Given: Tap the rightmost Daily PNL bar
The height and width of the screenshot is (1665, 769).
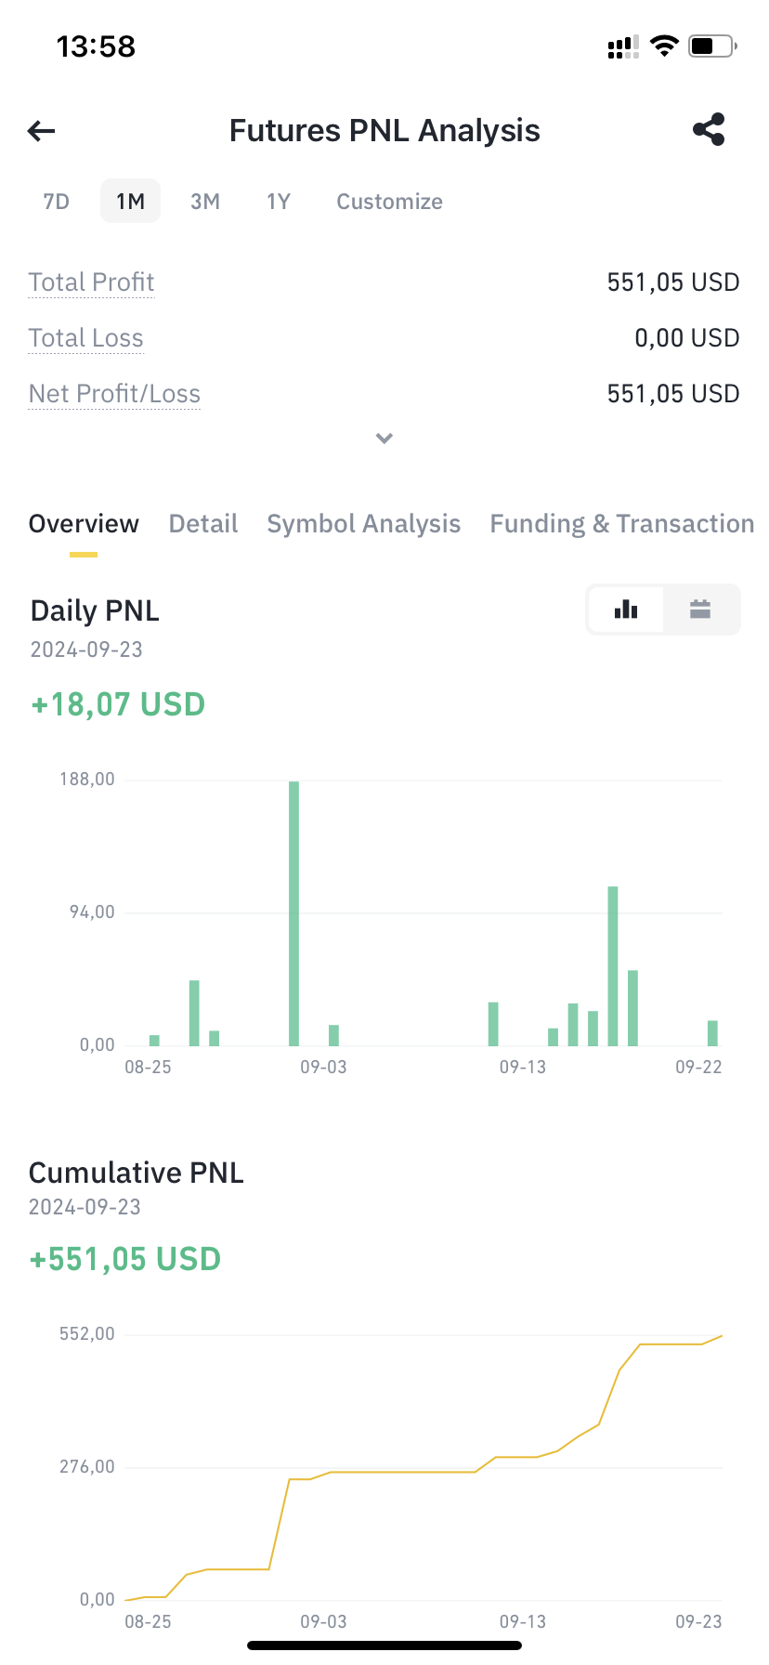Looking at the screenshot, I should coord(712,1033).
